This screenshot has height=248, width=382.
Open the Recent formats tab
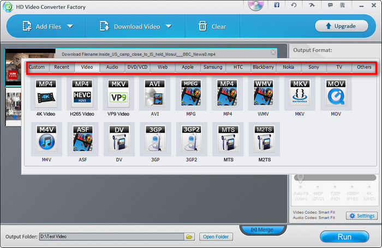click(x=62, y=67)
